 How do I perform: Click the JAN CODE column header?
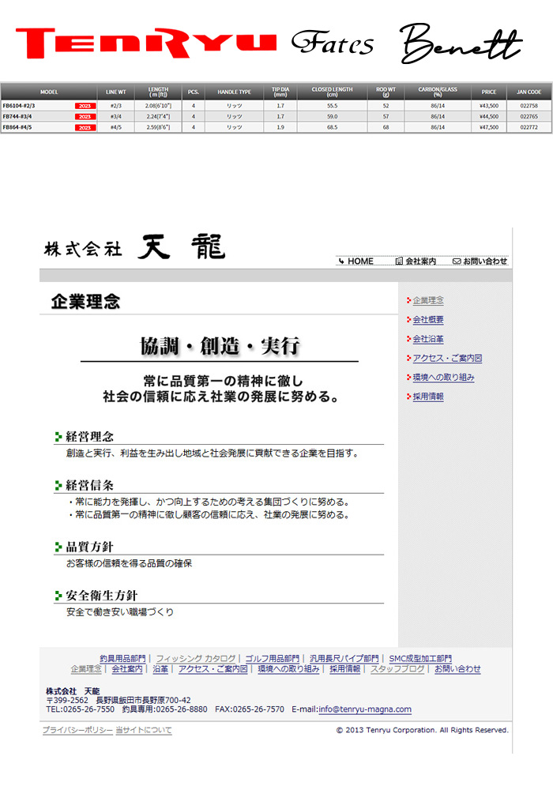529,92
